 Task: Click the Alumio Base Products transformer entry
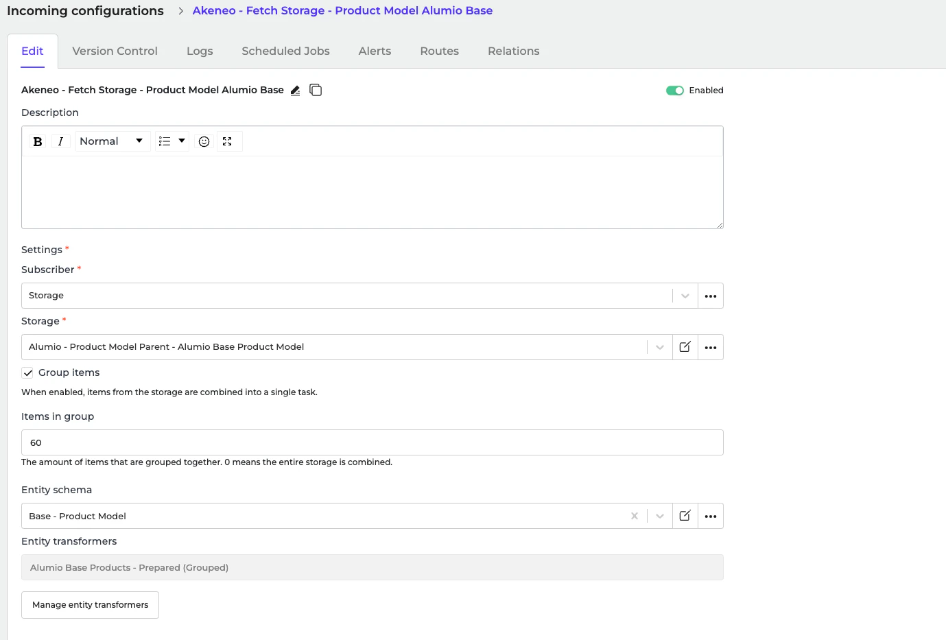[373, 567]
